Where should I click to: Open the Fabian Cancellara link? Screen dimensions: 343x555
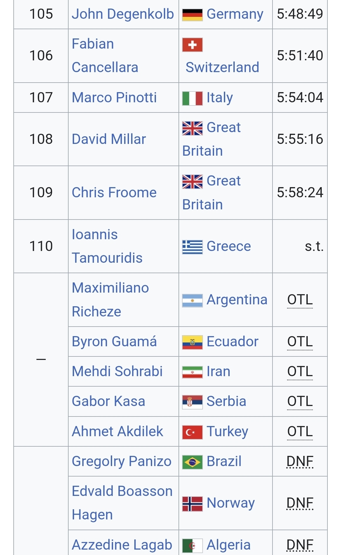click(105, 56)
